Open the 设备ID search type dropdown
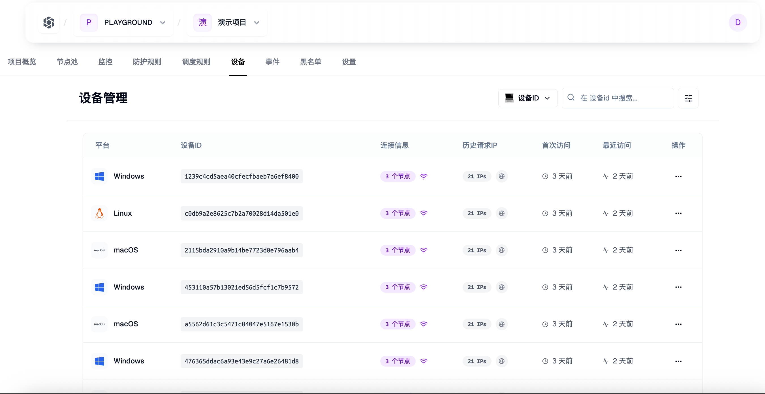Viewport: 765px width, 394px height. tap(528, 98)
